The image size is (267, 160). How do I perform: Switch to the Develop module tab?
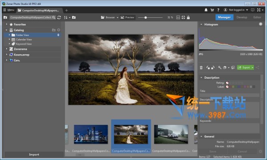coord(242,17)
